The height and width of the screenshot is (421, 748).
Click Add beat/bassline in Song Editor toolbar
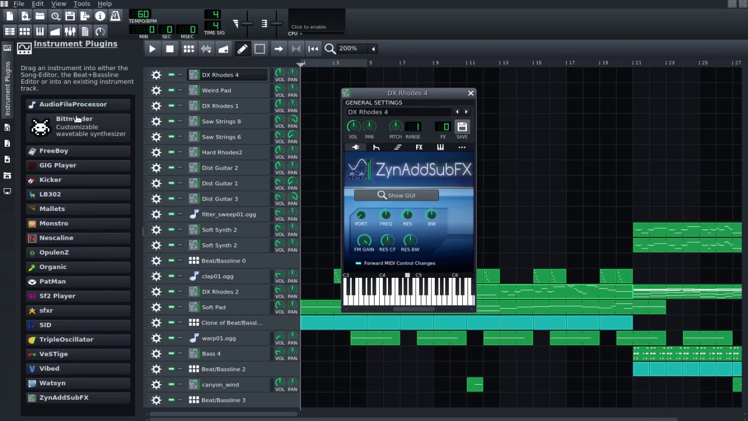click(188, 49)
